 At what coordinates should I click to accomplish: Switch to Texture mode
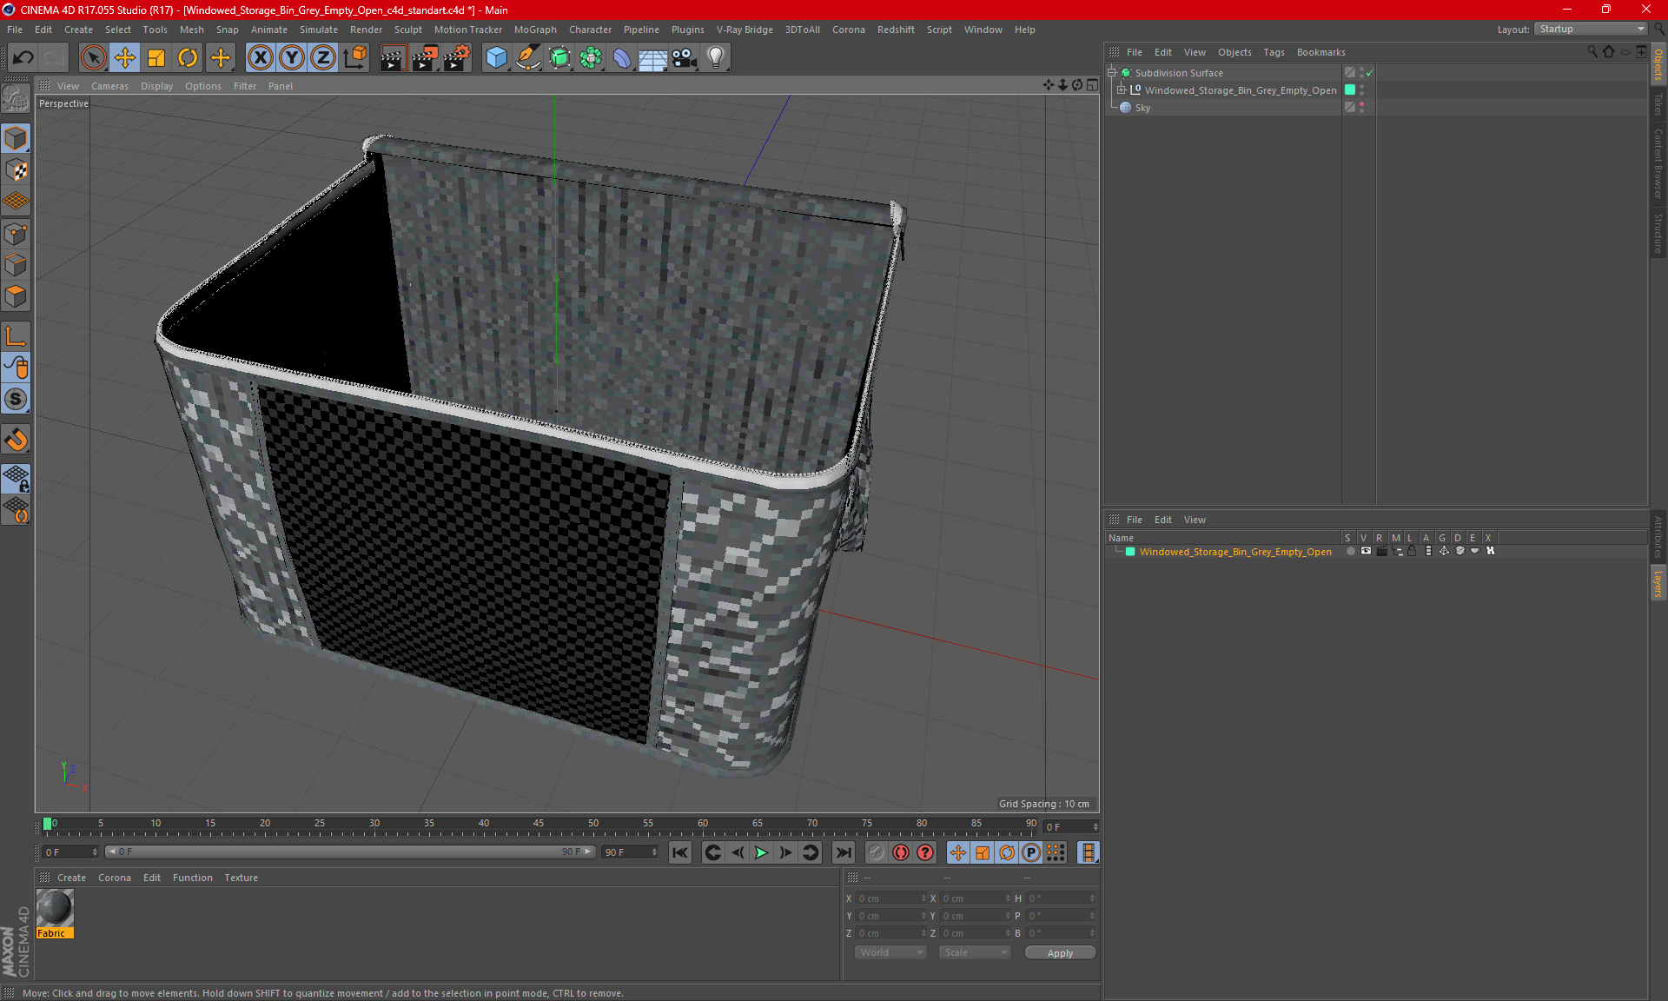pyautogui.click(x=17, y=170)
